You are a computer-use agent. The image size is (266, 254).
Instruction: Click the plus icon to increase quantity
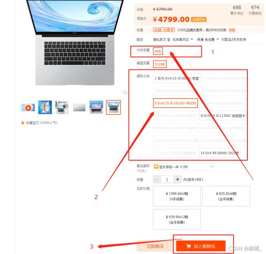178,179
